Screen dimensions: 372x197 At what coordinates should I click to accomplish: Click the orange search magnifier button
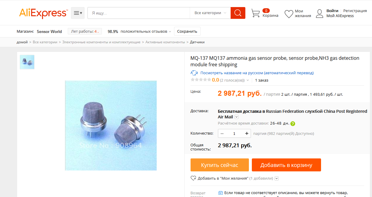coord(238,13)
